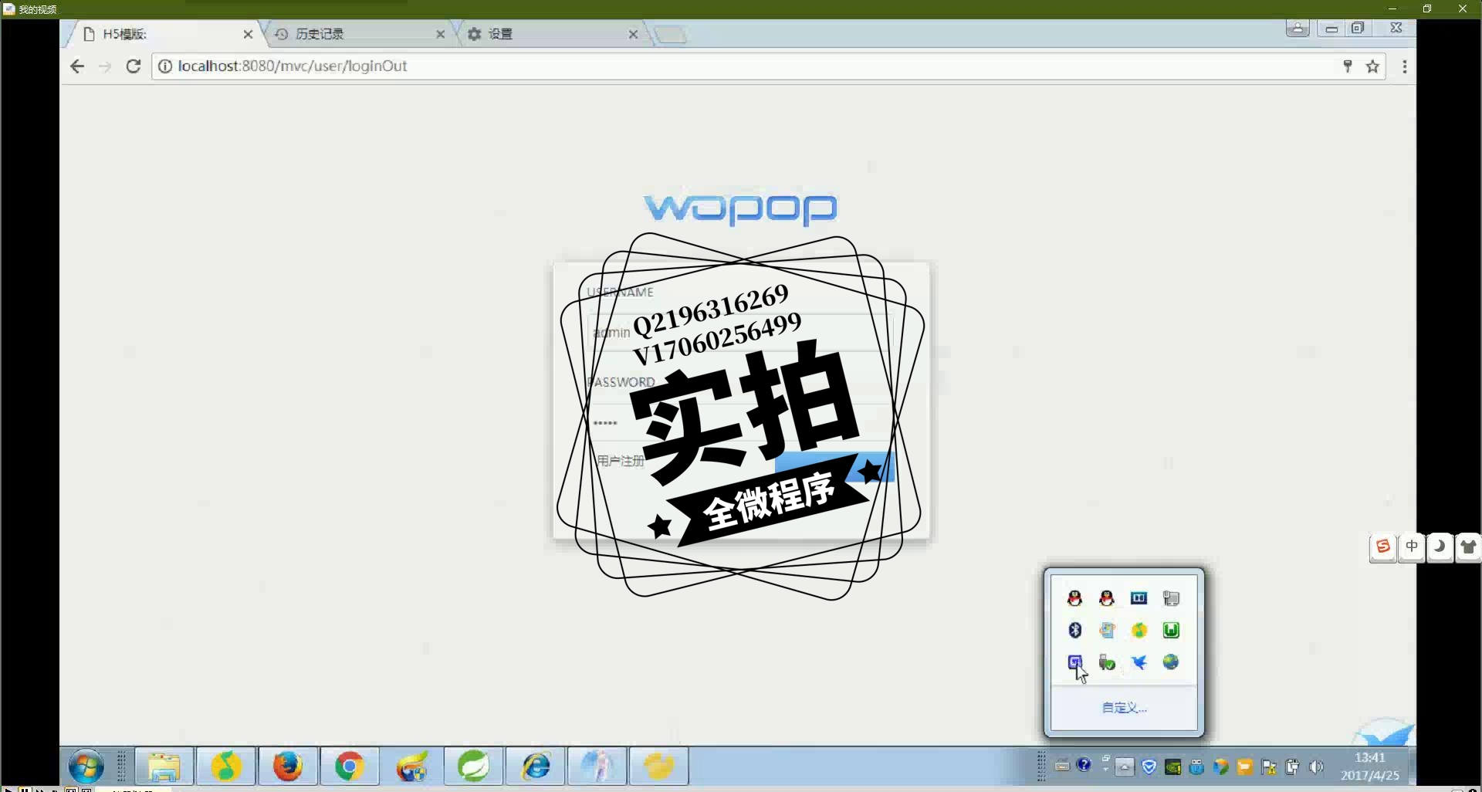Click the green W tray icon
Viewport: 1482px width, 792px height.
click(1171, 630)
